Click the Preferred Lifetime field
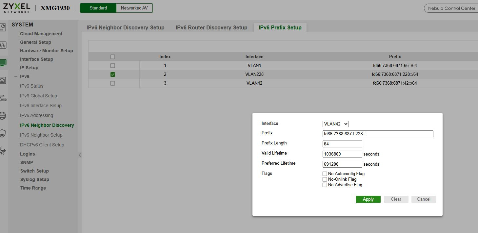The height and width of the screenshot is (233, 478). click(342, 164)
